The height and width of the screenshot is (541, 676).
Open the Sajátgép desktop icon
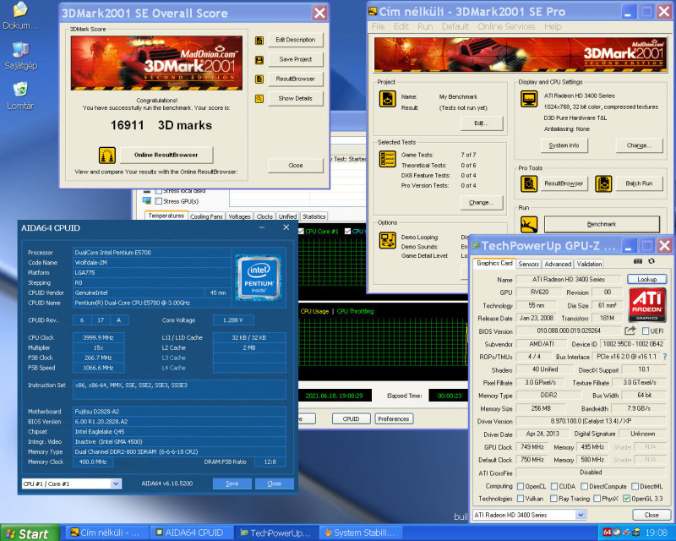click(x=20, y=56)
